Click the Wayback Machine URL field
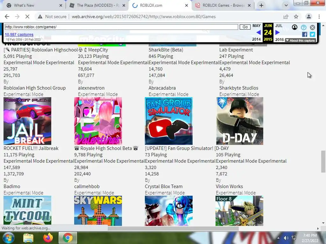326x244 pixels. [121, 27]
